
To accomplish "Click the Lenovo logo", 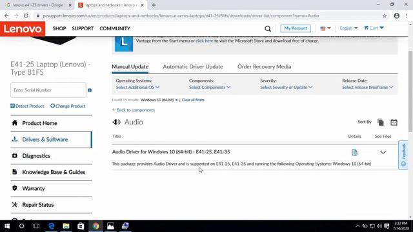I will point(23,28).
